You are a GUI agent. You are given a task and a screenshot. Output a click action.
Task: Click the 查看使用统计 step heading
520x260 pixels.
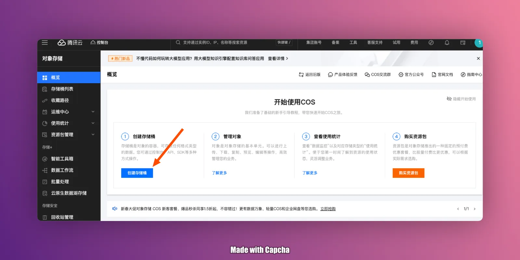click(x=327, y=136)
